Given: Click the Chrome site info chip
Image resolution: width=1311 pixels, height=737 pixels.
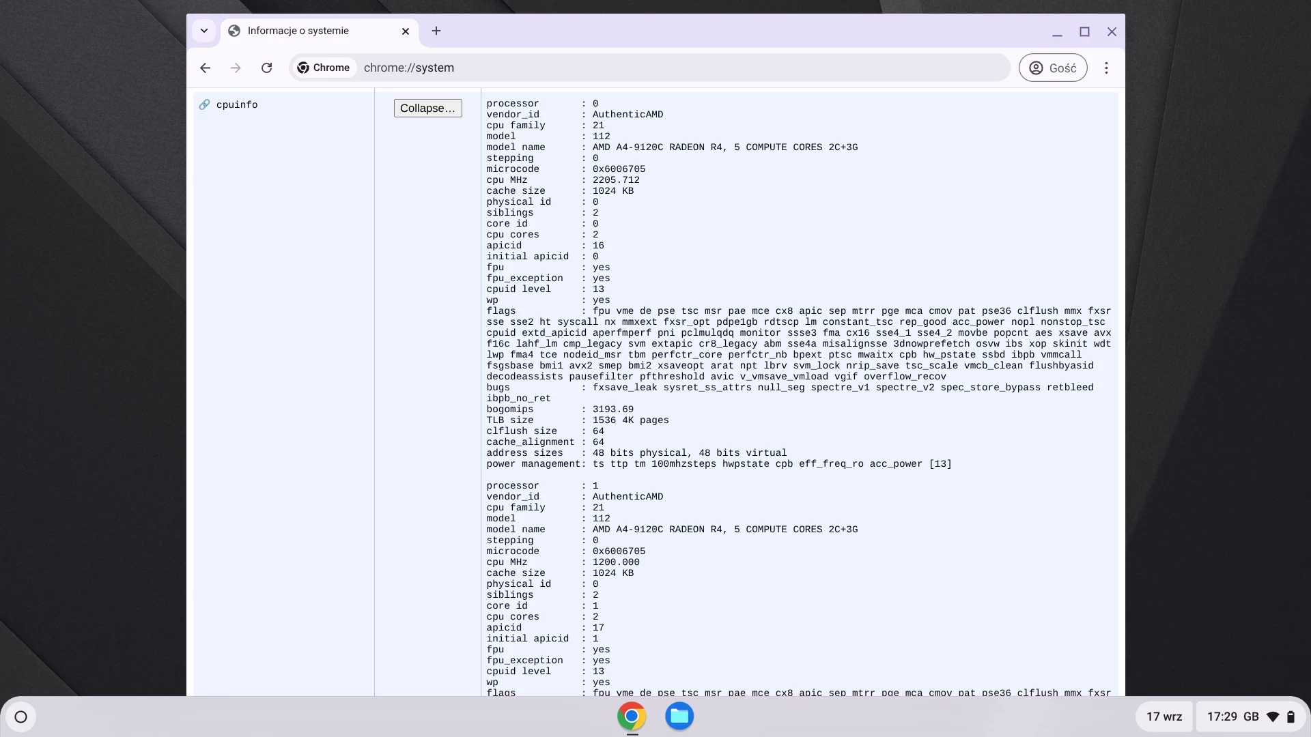Looking at the screenshot, I should (324, 68).
